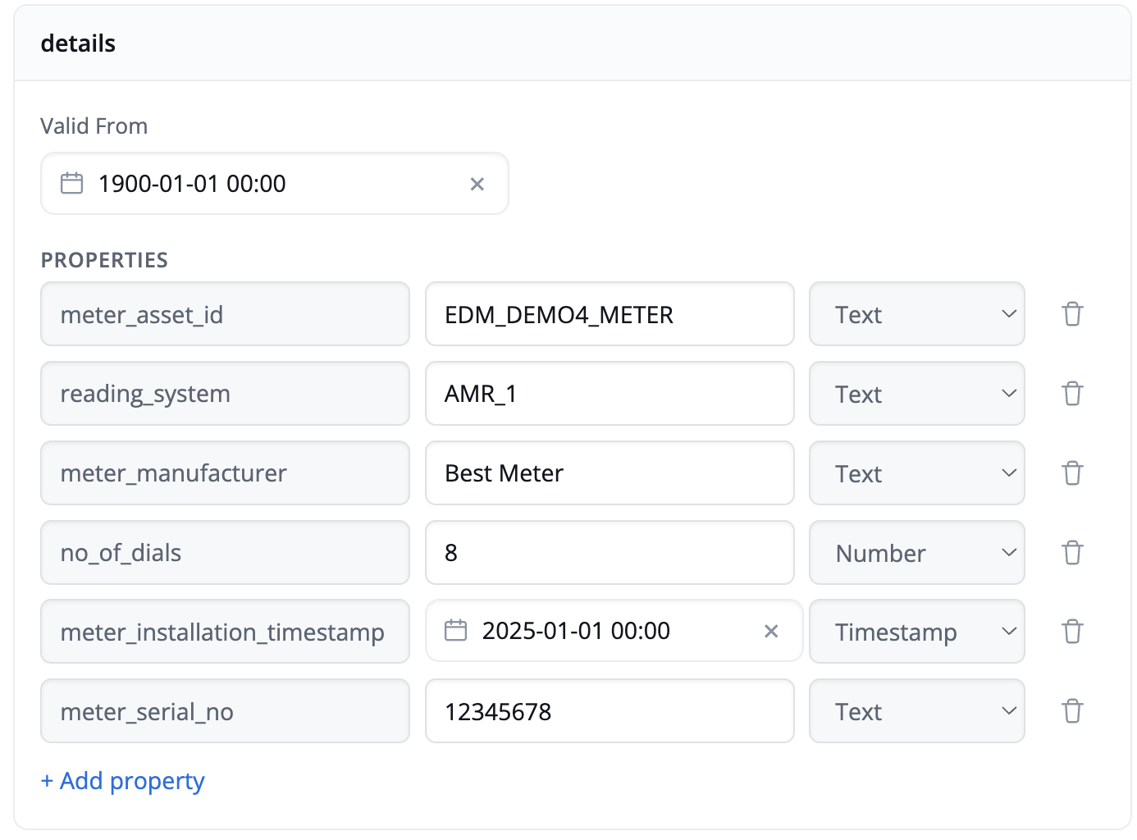The width and height of the screenshot is (1137, 840).
Task: Delete the meter_asset_id property
Action: tap(1072, 314)
